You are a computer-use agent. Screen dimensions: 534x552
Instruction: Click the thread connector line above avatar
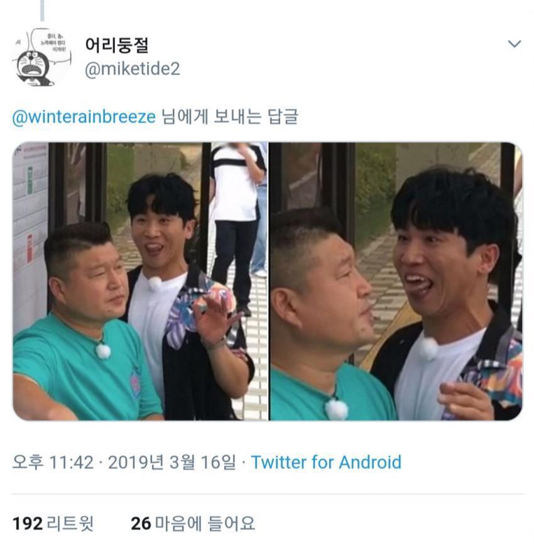click(x=42, y=11)
